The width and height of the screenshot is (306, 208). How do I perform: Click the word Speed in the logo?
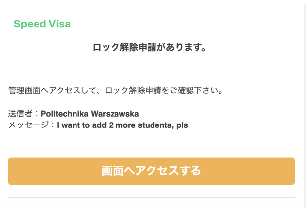coord(30,24)
